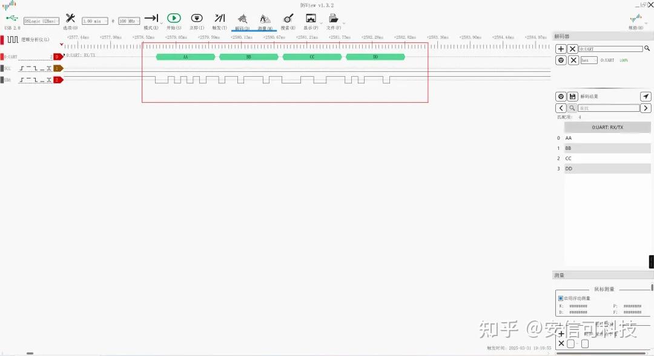The image size is (654, 356).
Task: Focus the 查找 results search field
Action: pyautogui.click(x=609, y=108)
